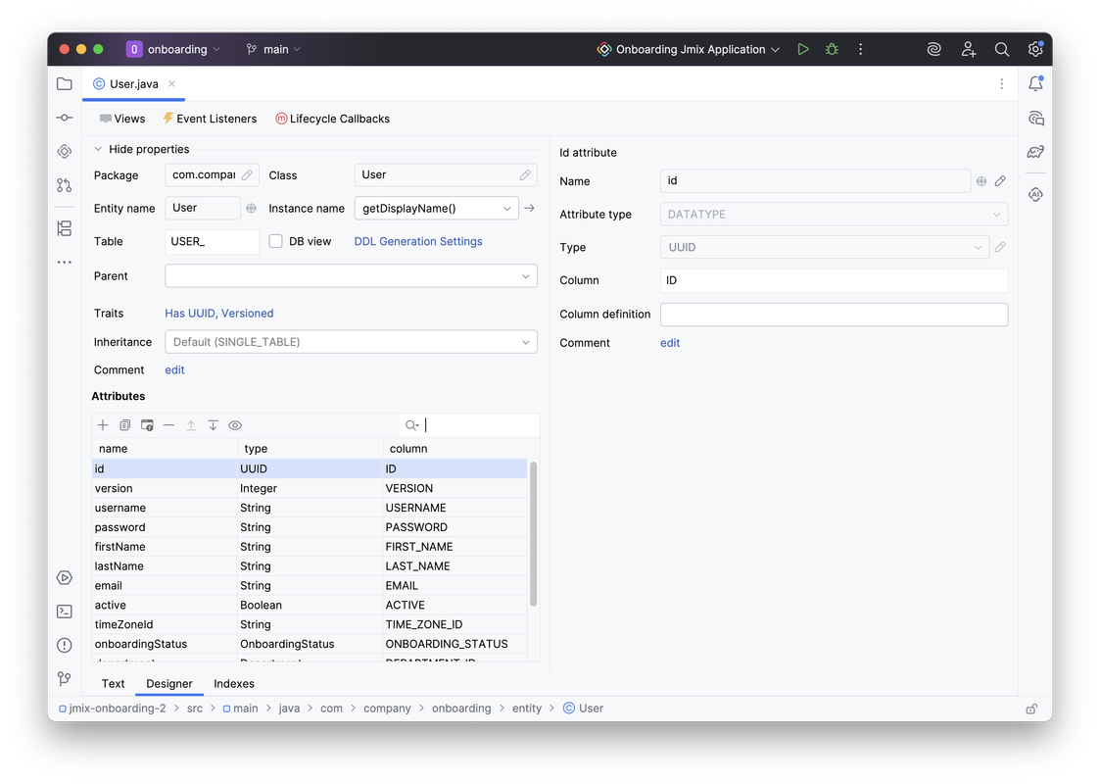Edit attribute name pencil icon
Screen dimensions: 1100x784
click(1000, 181)
